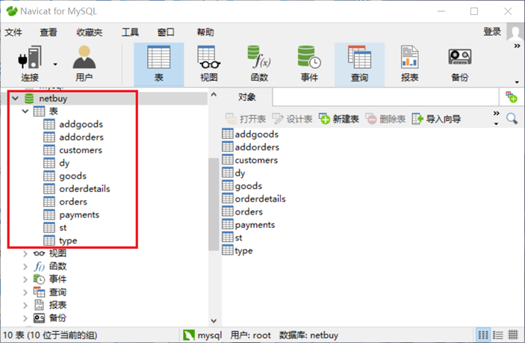The width and height of the screenshot is (525, 343).
Task: Click the tree panel scrollbar thumb
Action: point(214,204)
